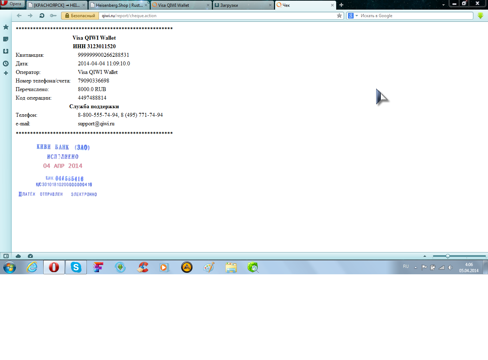The image size is (488, 360).
Task: Open the media player taskbar icon
Action: pyautogui.click(x=164, y=267)
